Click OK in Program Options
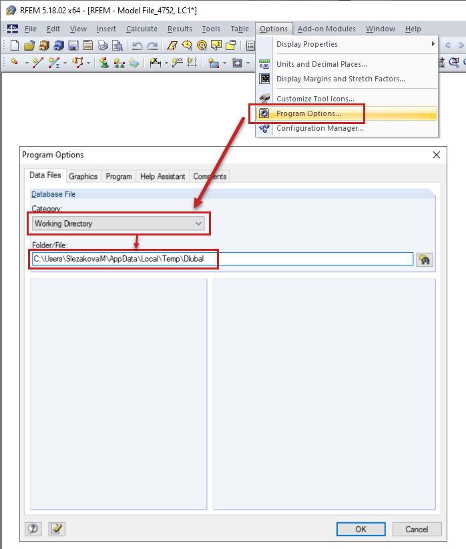This screenshot has width=466, height=549. 361,529
